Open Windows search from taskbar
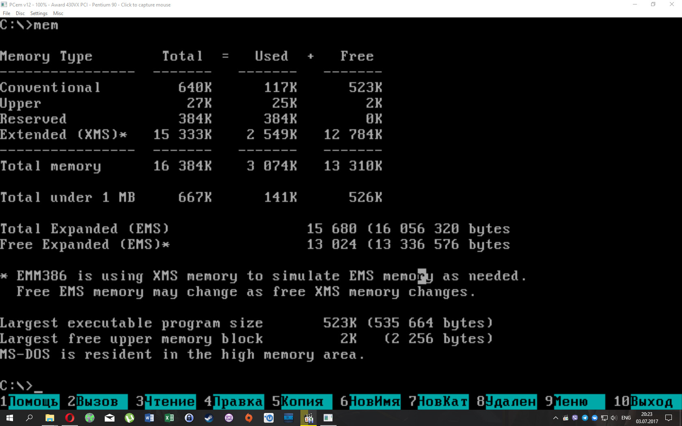This screenshot has height=426, width=682. pos(29,418)
